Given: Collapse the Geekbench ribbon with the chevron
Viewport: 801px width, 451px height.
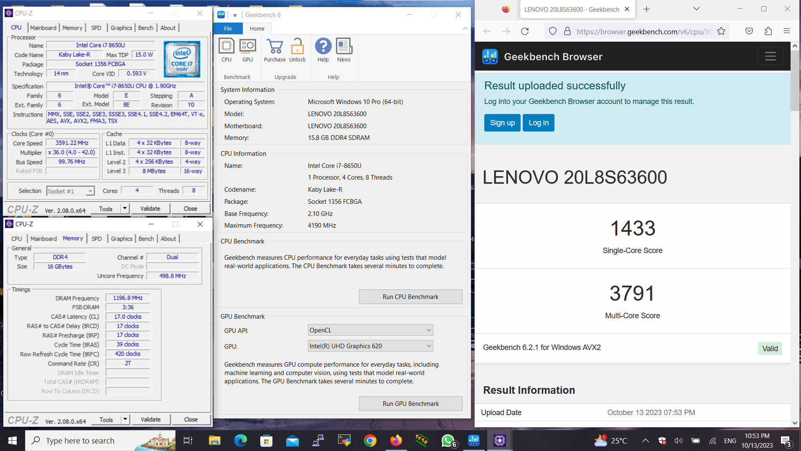Looking at the screenshot, I should (x=465, y=28).
